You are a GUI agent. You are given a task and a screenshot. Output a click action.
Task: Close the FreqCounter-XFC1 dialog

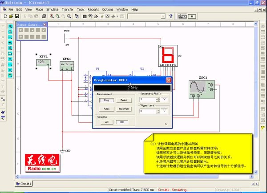tap(168, 80)
